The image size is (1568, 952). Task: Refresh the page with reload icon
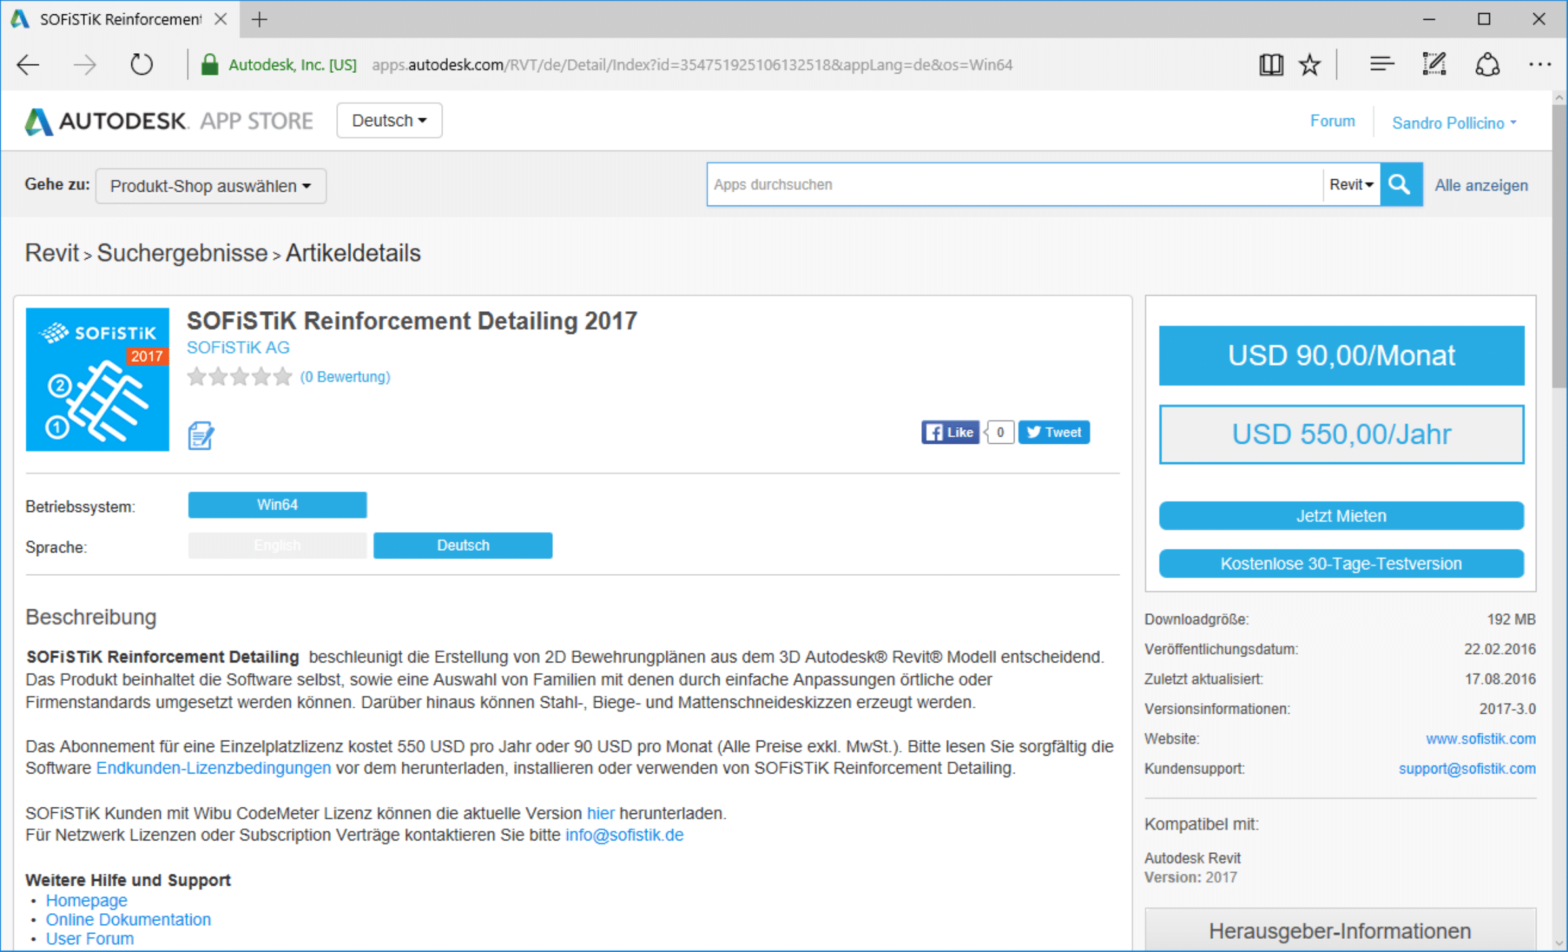[141, 64]
